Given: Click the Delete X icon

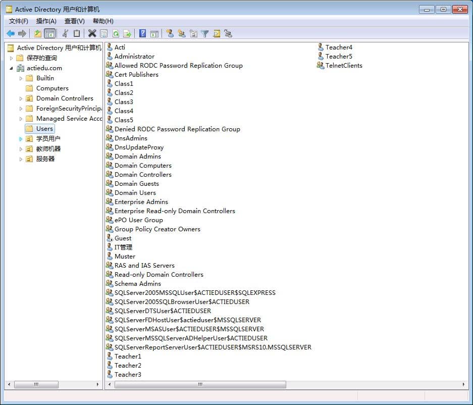Looking at the screenshot, I should click(92, 33).
